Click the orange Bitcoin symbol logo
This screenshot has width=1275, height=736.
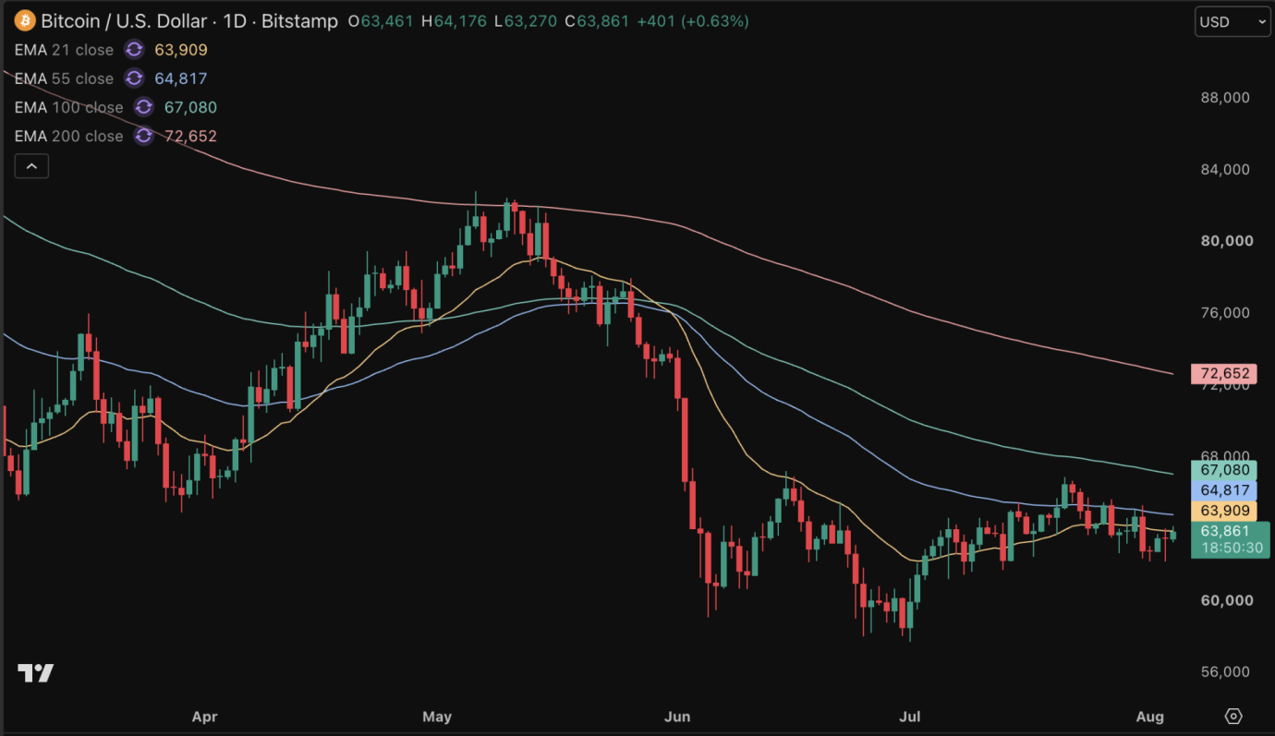[25, 20]
